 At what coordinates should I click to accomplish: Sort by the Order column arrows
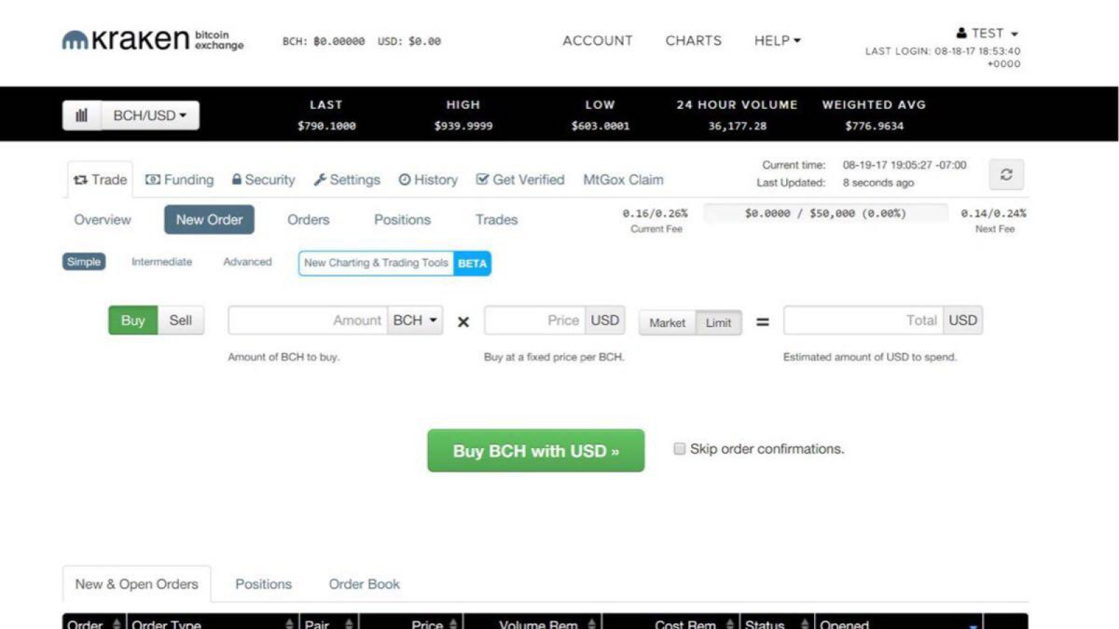(x=116, y=624)
